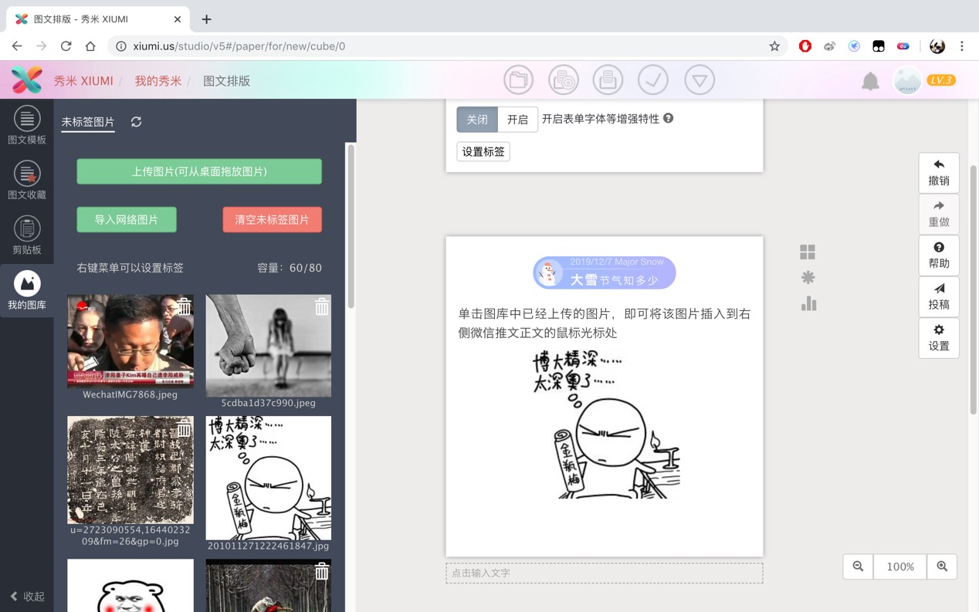Delete the WechatIMG7868.jpeg image via trash icon

coord(184,306)
